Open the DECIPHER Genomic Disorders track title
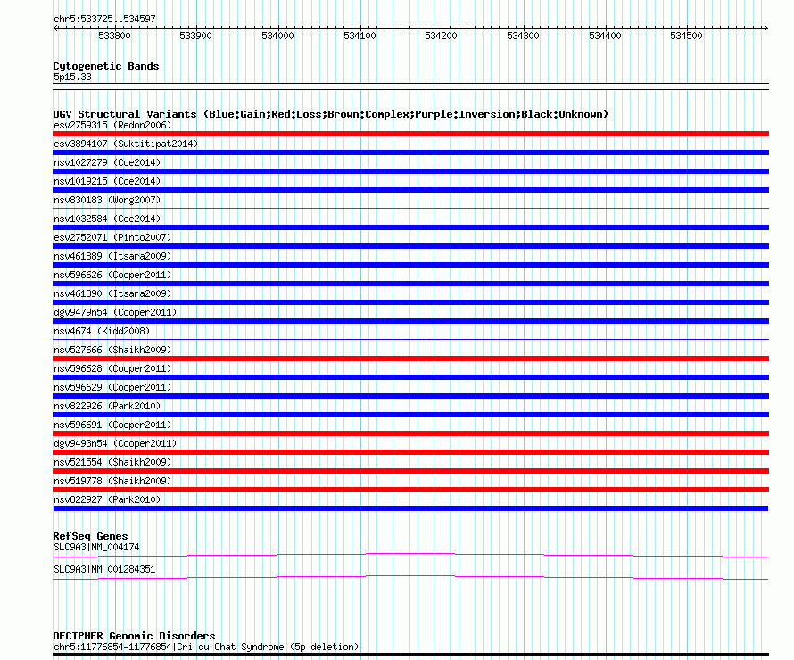The image size is (794, 660). pos(134,636)
